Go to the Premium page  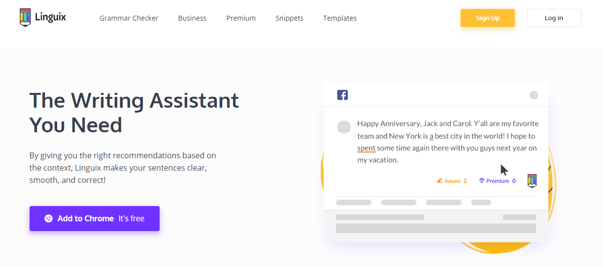click(241, 18)
